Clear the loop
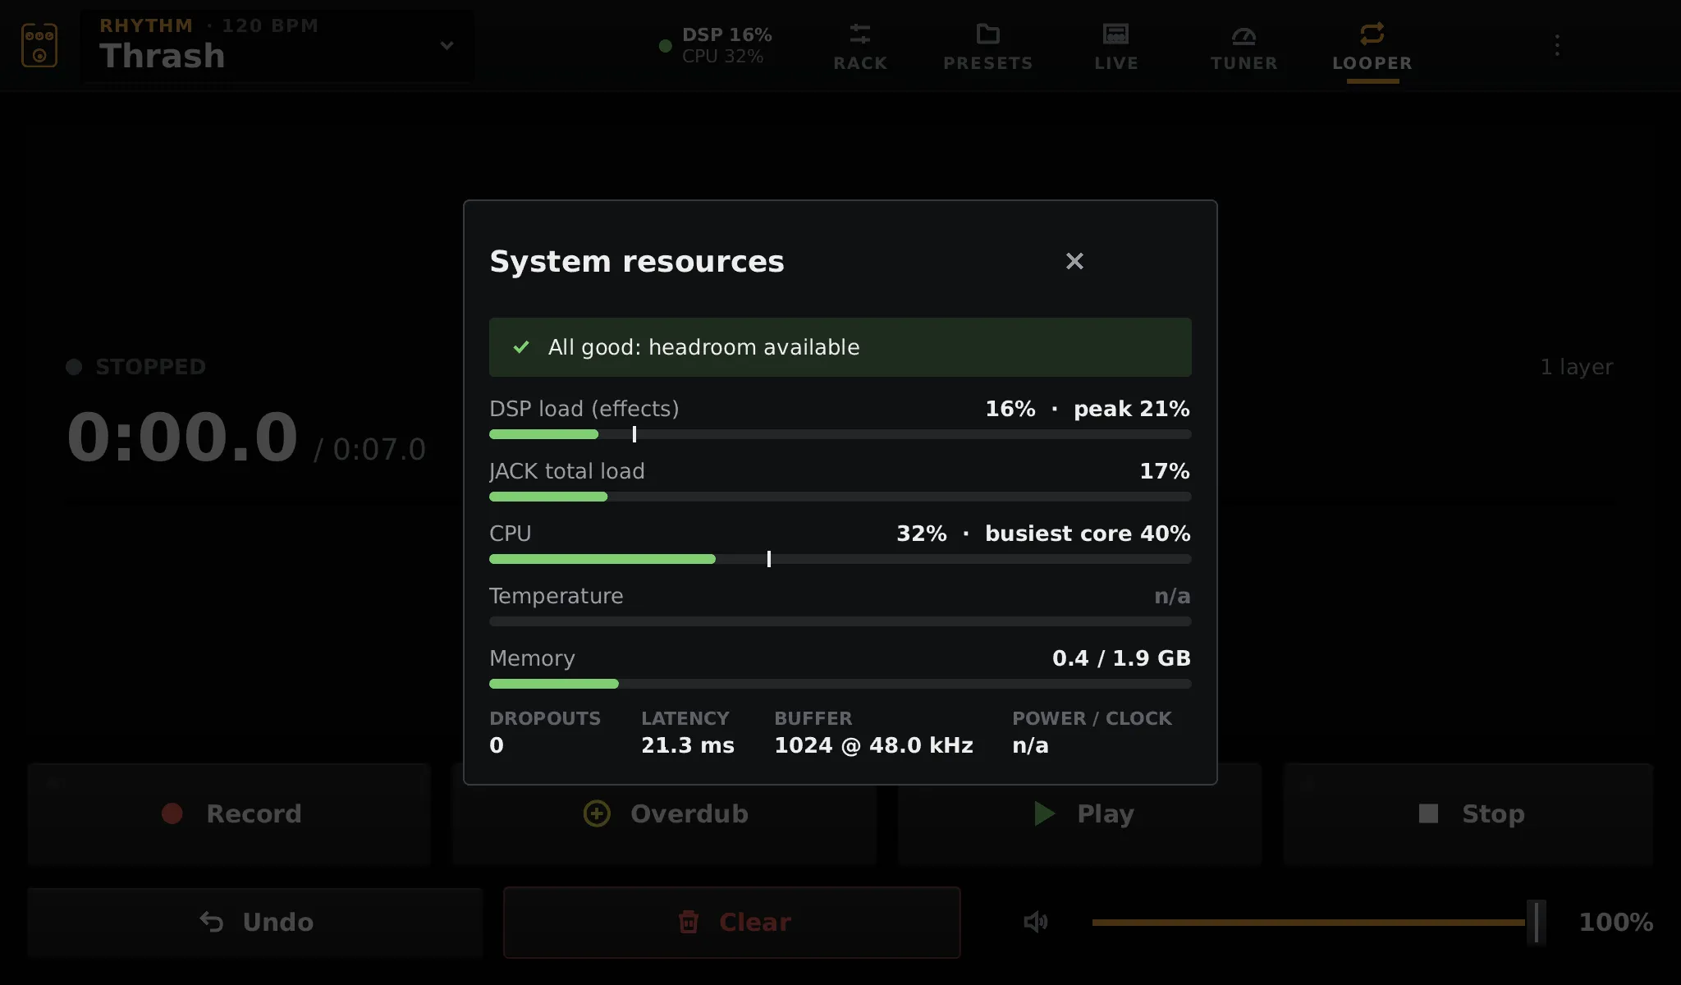1681x985 pixels. tap(732, 922)
